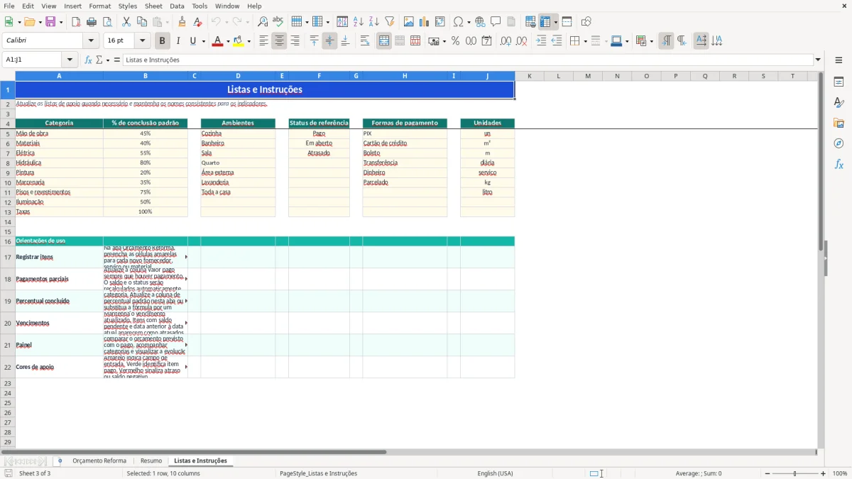Viewport: 852px width, 479px height.
Task: Open the Styles menu
Action: [x=128, y=6]
